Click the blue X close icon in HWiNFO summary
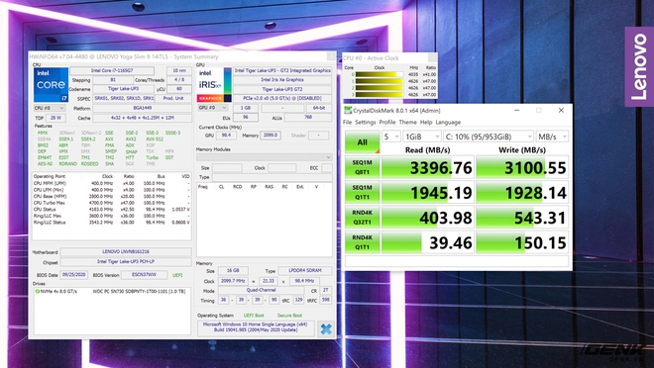This screenshot has height=368, width=654. coord(326,329)
